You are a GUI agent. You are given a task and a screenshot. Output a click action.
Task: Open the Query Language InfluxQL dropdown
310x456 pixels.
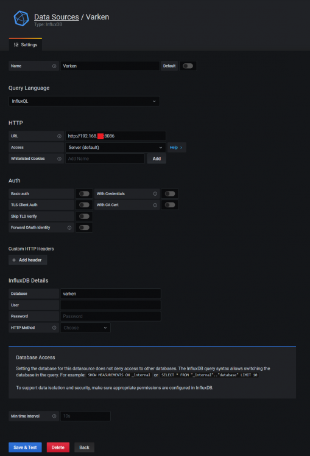84,101
